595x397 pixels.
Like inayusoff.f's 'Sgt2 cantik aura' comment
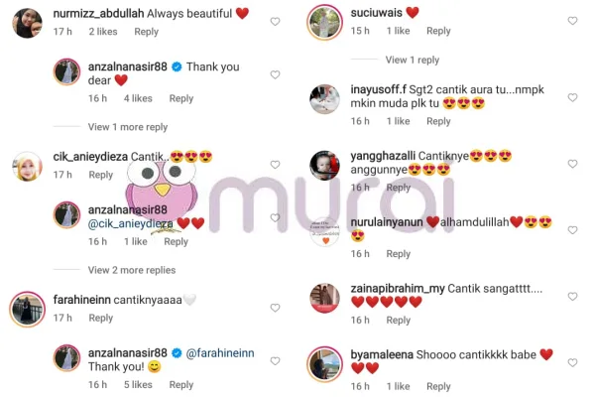572,97
